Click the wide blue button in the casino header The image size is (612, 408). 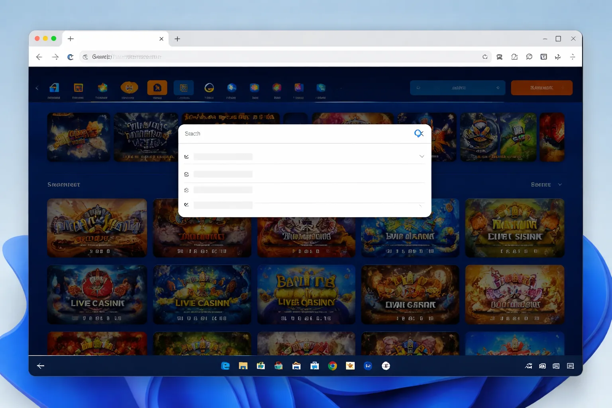(457, 88)
